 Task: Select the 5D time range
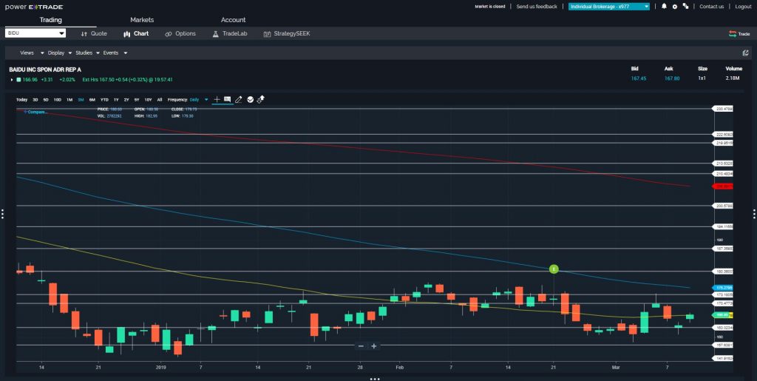pos(46,99)
